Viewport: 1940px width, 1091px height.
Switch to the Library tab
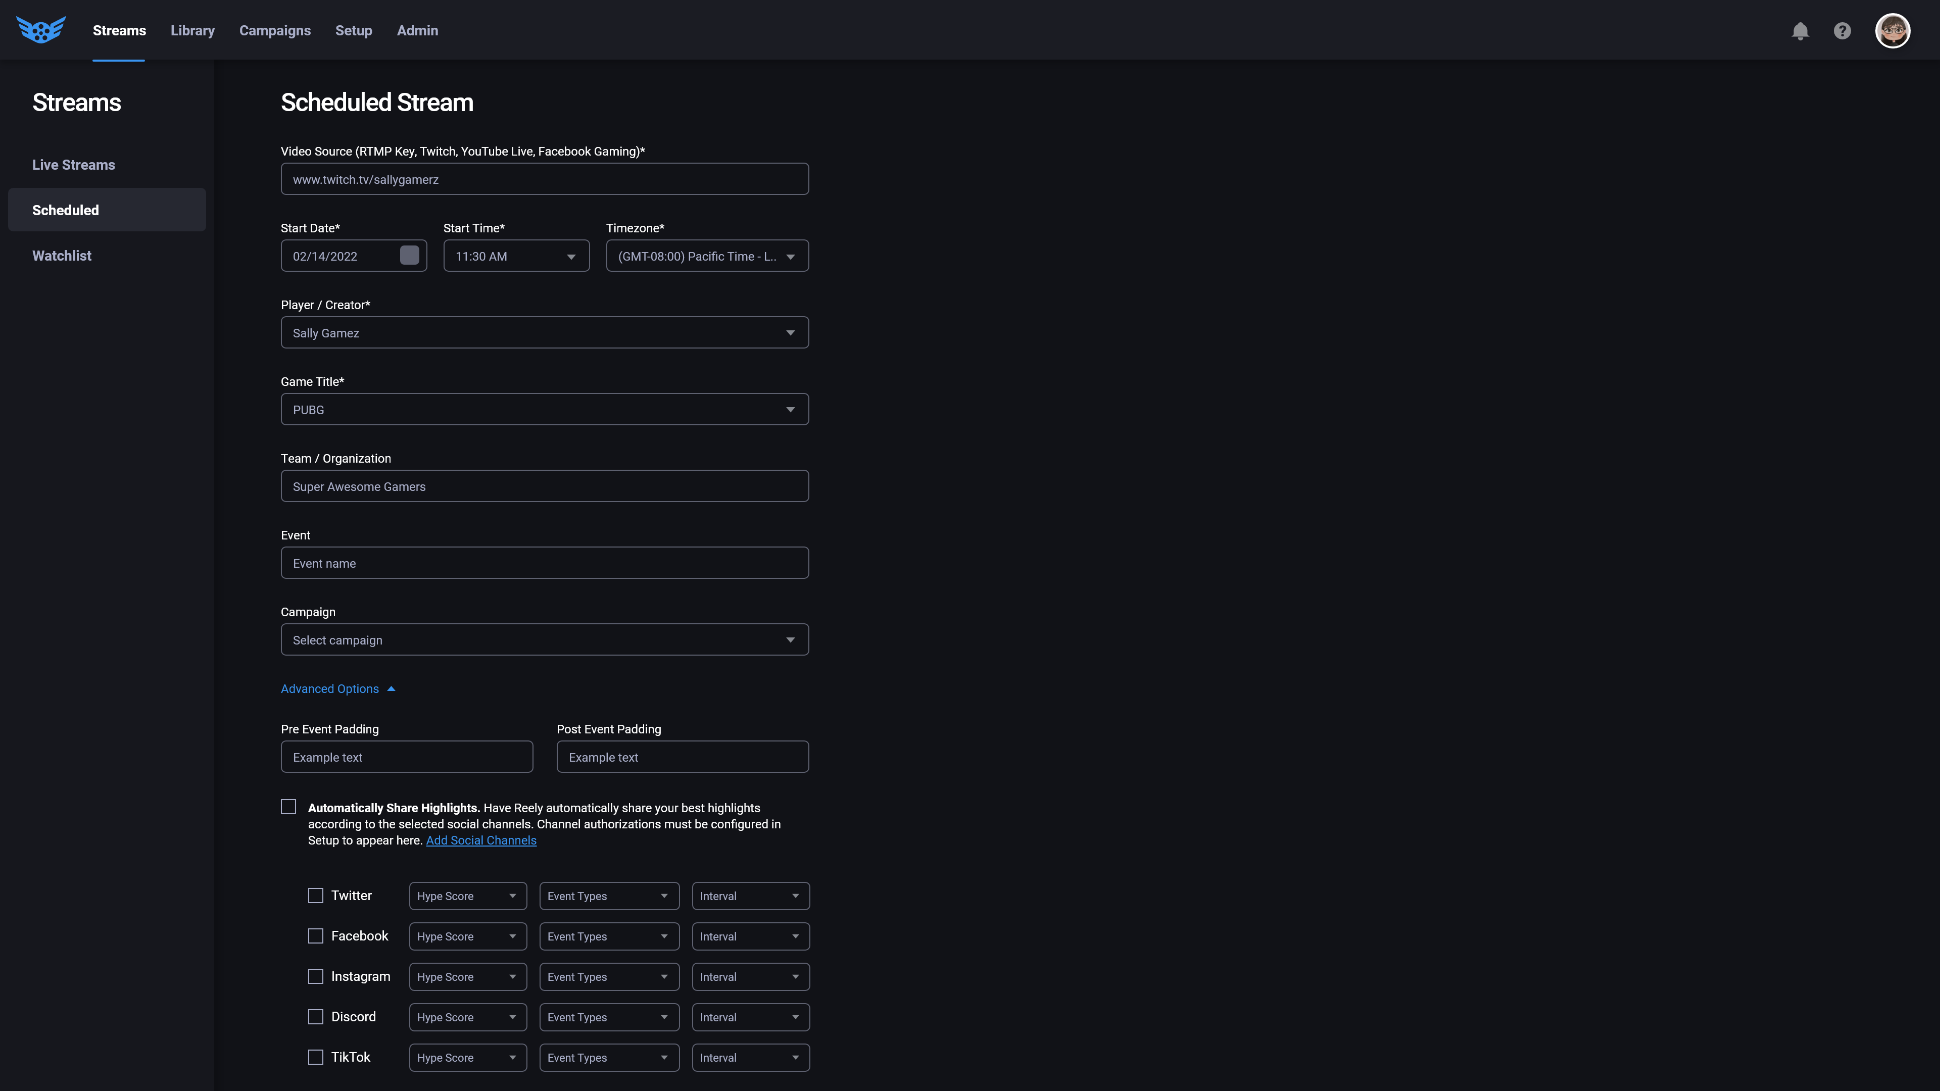pyautogui.click(x=193, y=30)
